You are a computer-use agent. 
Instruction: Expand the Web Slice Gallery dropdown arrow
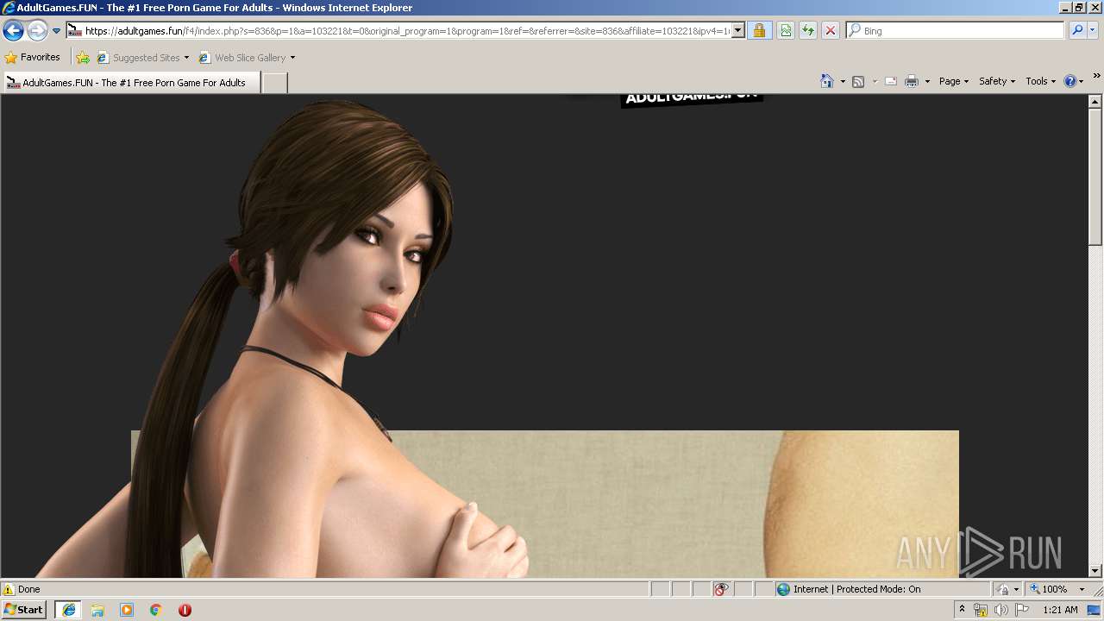(x=292, y=58)
